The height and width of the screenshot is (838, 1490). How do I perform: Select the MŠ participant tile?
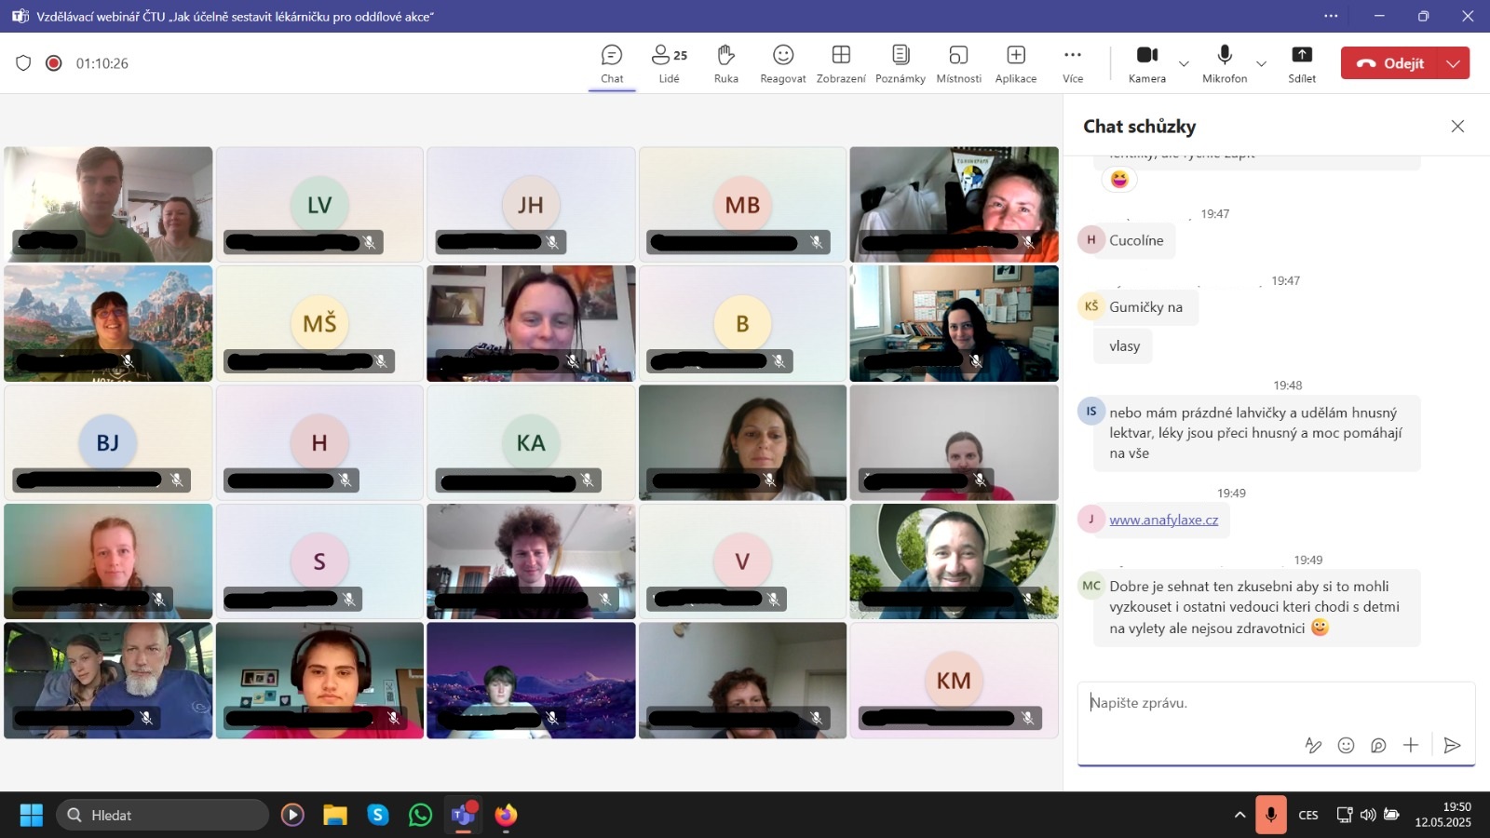319,323
